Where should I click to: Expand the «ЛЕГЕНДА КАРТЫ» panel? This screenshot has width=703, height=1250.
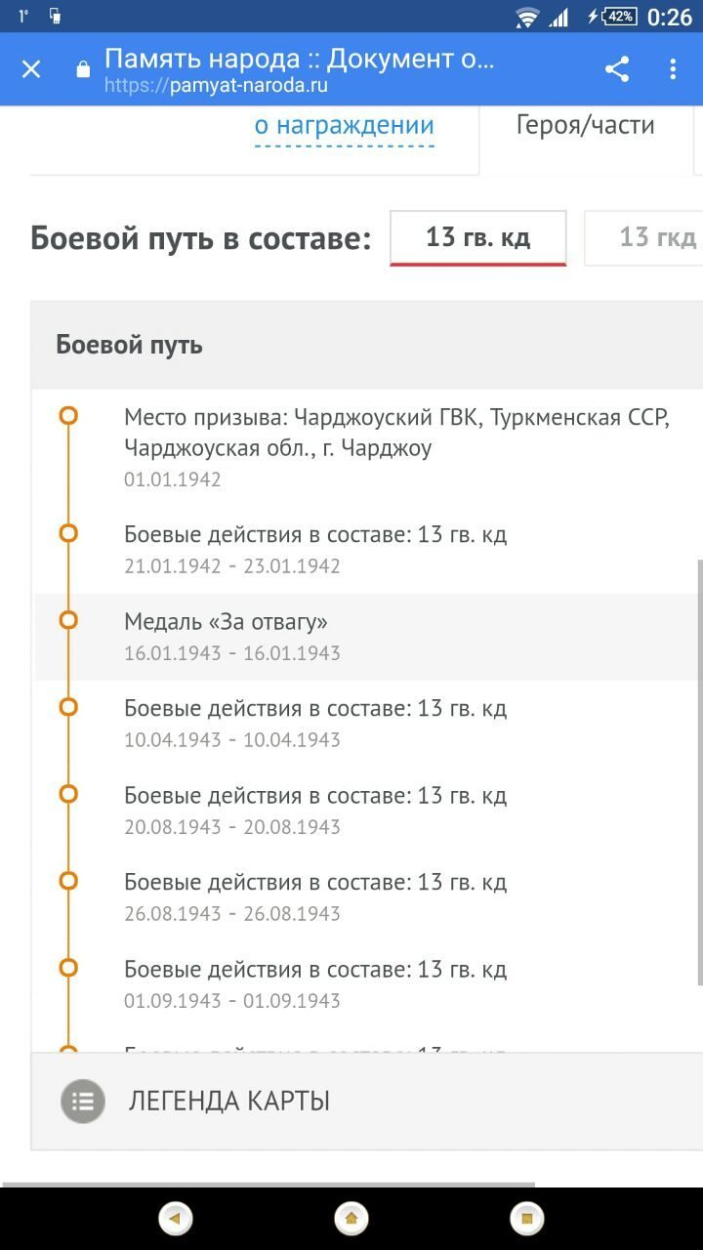pyautogui.click(x=229, y=1102)
